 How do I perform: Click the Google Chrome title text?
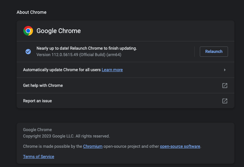59,31
